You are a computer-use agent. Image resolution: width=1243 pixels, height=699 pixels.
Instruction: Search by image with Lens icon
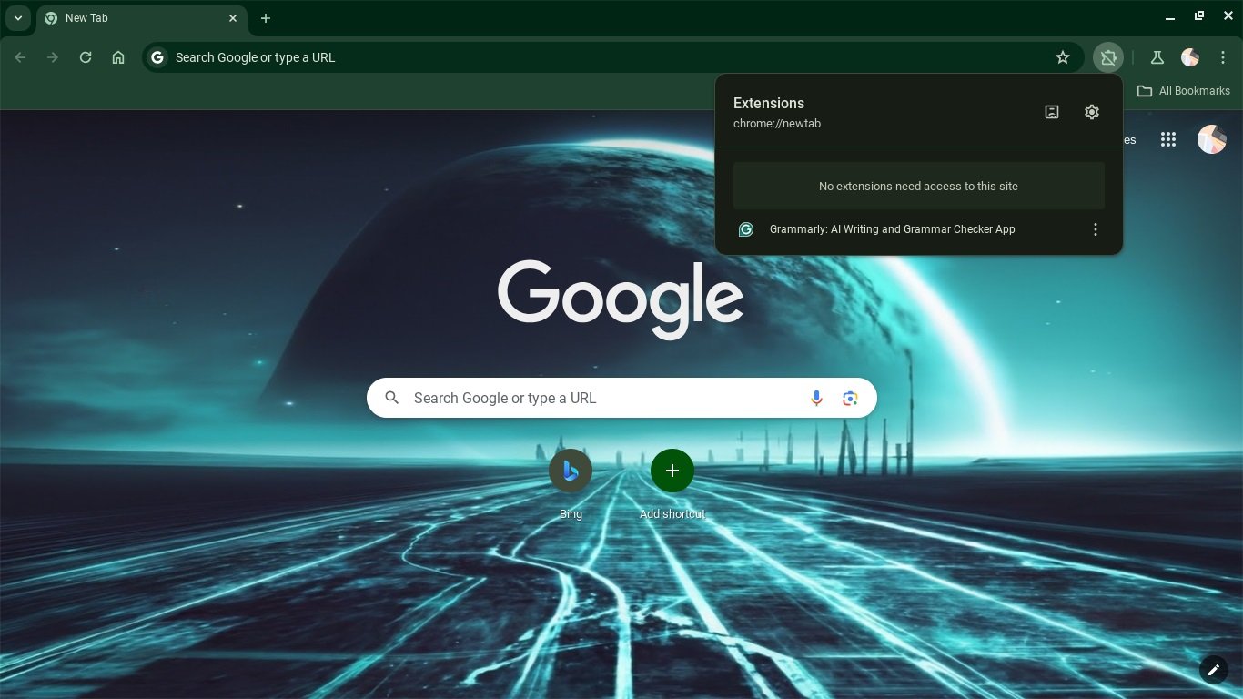(850, 398)
